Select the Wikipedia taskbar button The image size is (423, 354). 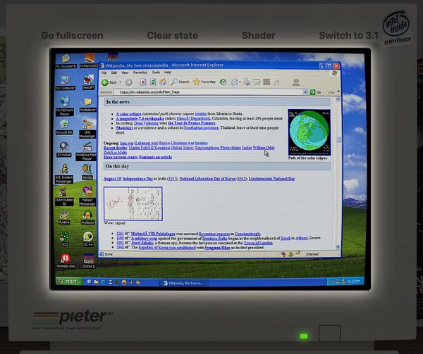[185, 283]
